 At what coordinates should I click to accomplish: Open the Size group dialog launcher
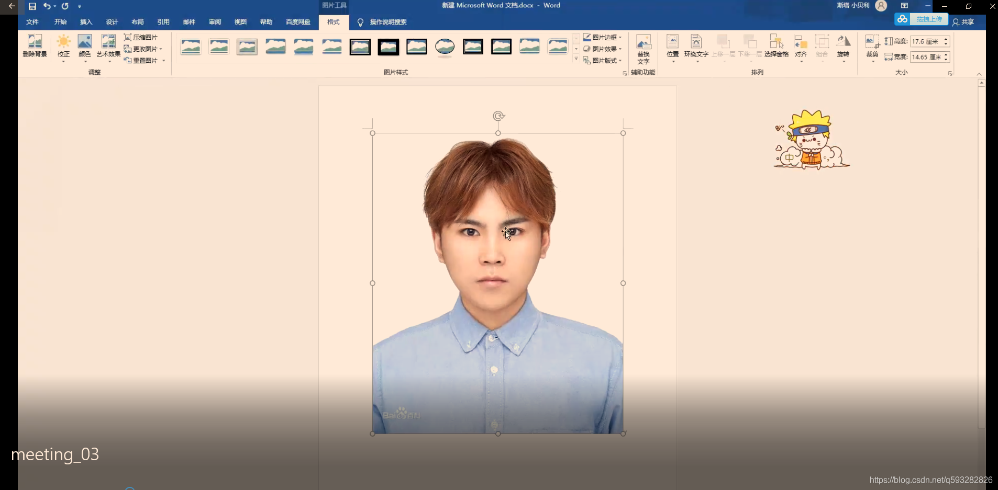coord(950,73)
